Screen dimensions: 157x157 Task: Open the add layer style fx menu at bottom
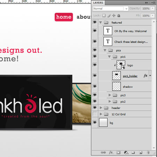pos(111,152)
